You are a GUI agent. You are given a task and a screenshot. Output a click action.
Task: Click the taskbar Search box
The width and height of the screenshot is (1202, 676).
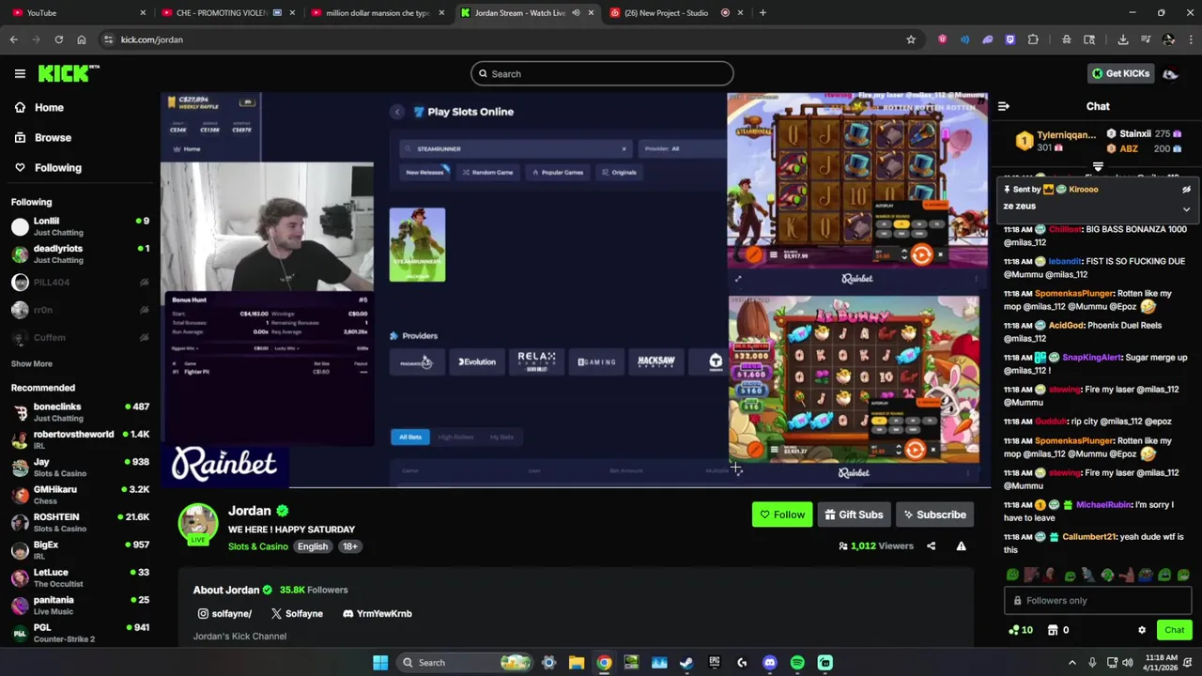pyautogui.click(x=466, y=663)
